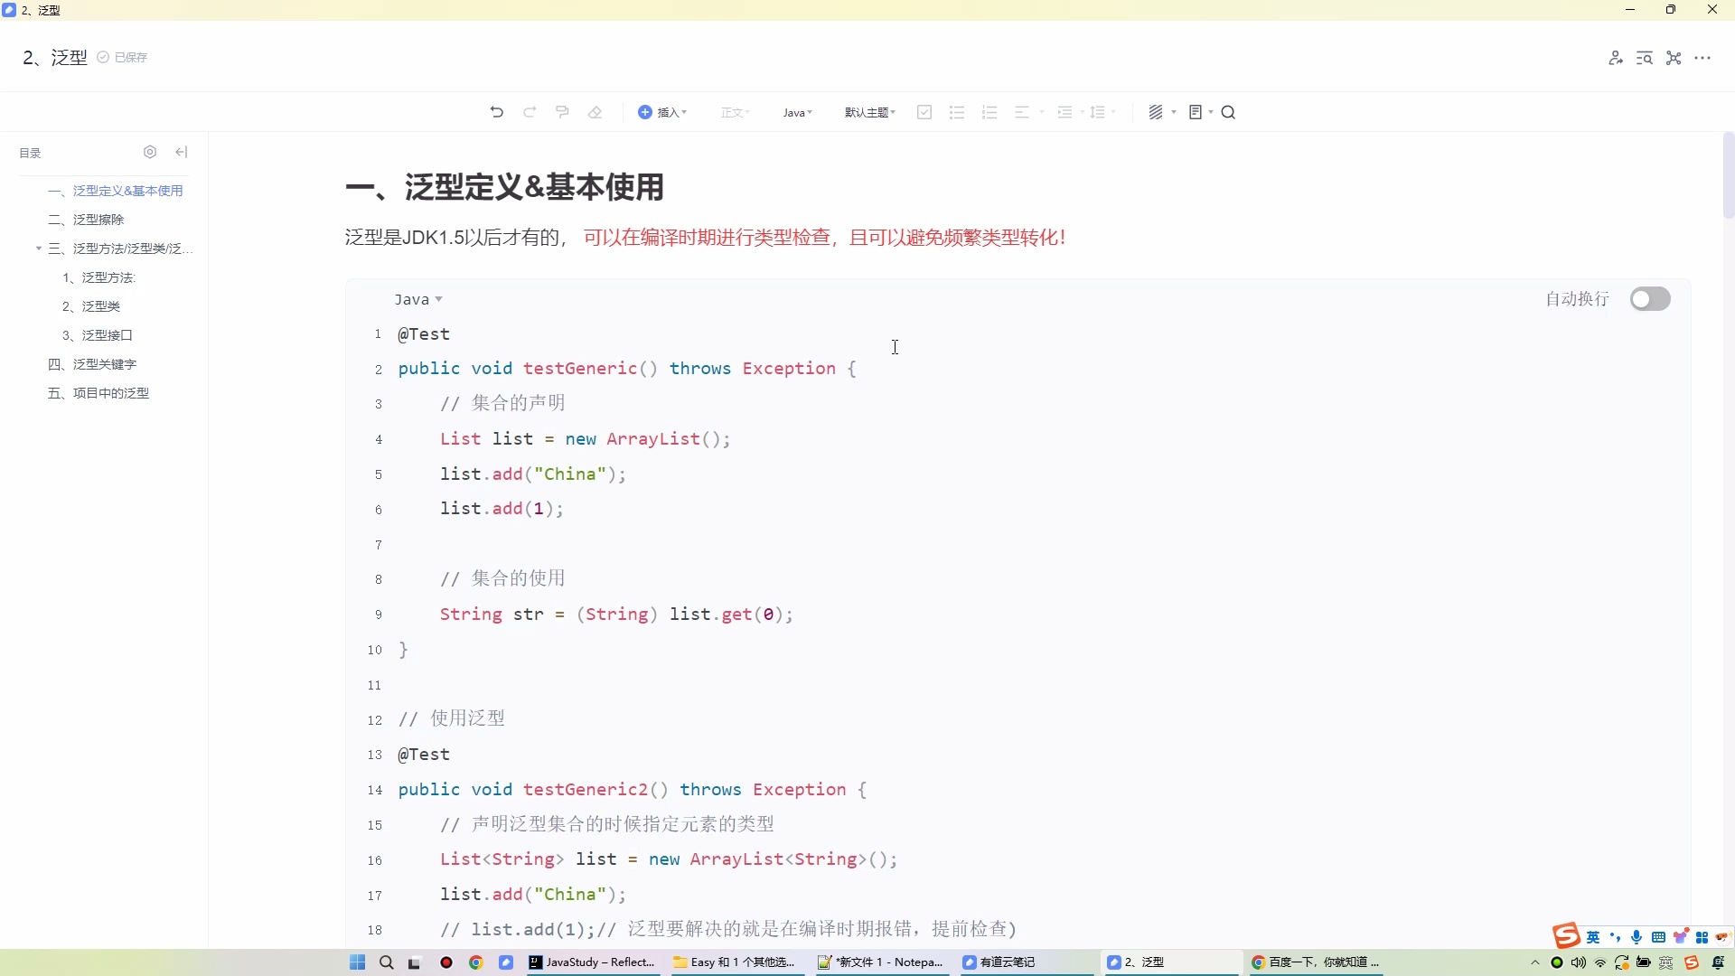Add a comment in the note
1735x976 pixels.
562,111
